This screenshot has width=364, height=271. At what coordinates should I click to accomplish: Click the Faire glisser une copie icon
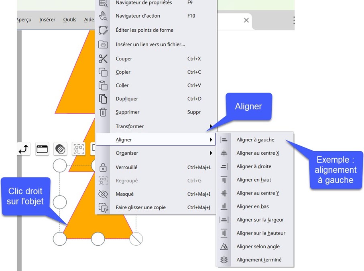point(103,208)
